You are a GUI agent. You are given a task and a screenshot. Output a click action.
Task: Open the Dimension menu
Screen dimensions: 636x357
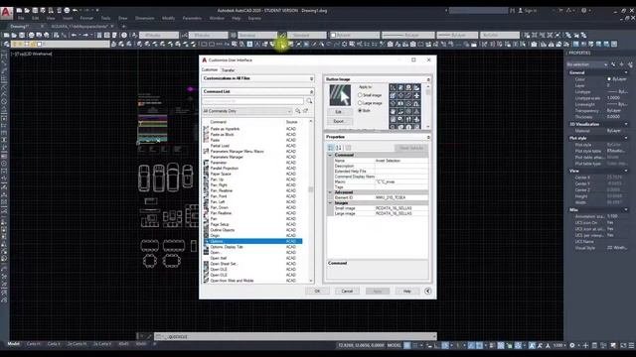click(144, 18)
